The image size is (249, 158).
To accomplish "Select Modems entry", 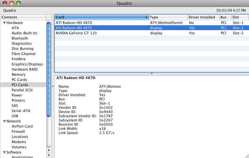I will tap(19, 142).
